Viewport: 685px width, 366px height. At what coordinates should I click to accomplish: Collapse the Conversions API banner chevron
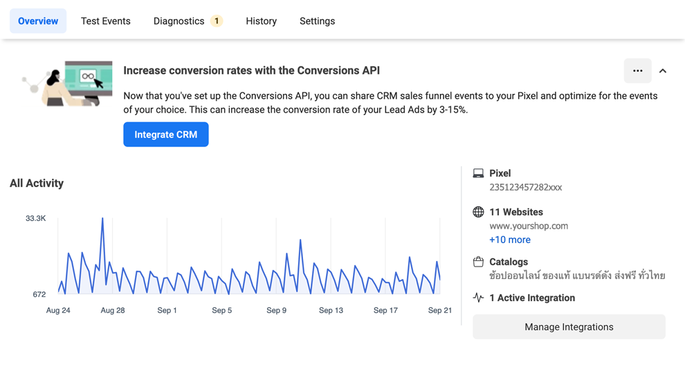click(663, 70)
